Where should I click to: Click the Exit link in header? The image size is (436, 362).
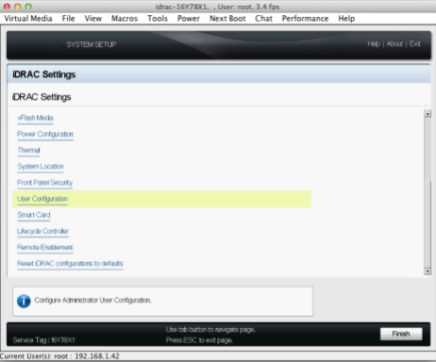click(414, 44)
